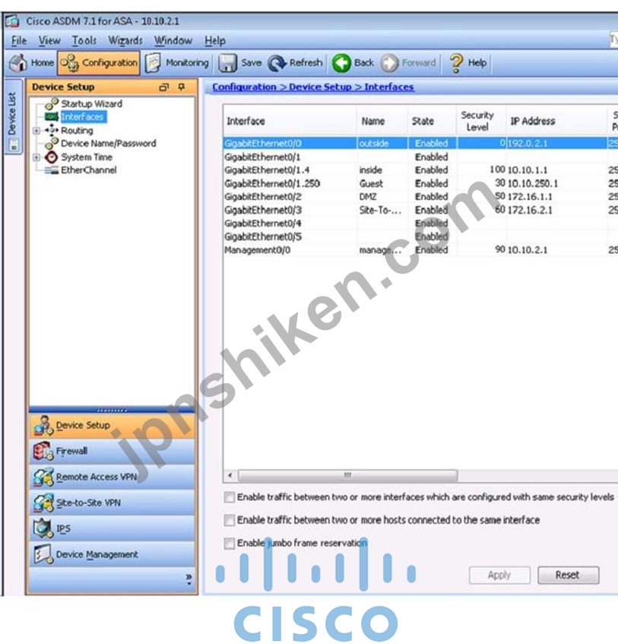Image resolution: width=618 pixels, height=644 pixels.
Task: Open the File menu
Action: coord(19,40)
